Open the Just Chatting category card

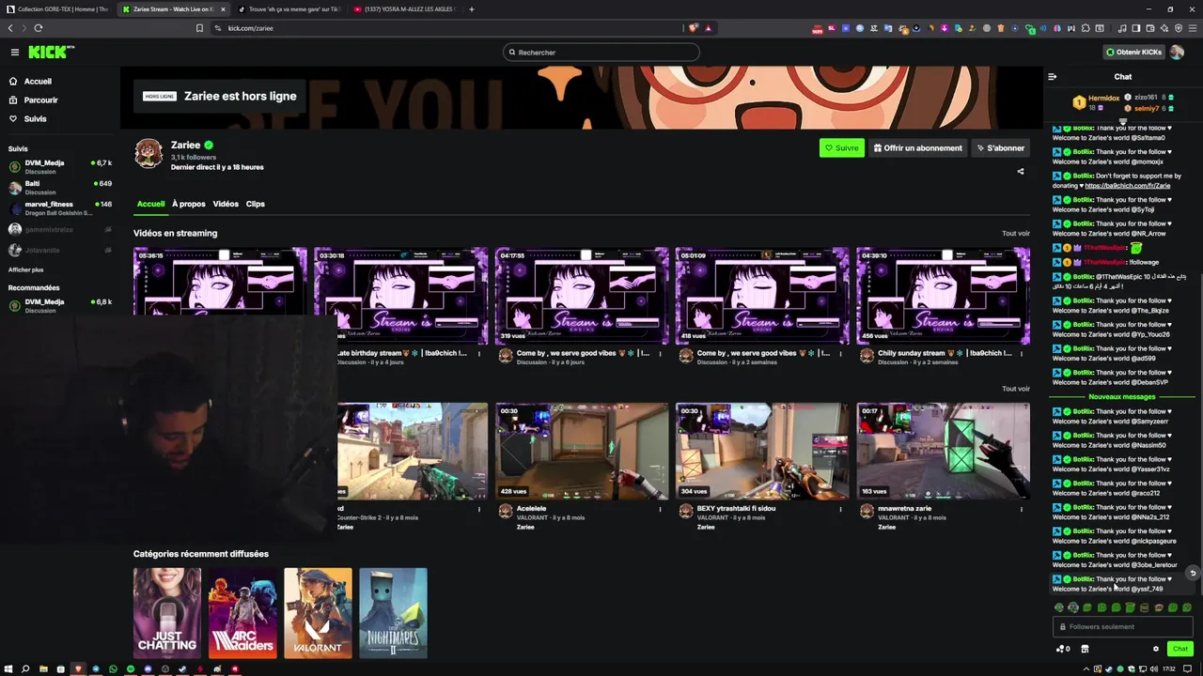(x=167, y=612)
